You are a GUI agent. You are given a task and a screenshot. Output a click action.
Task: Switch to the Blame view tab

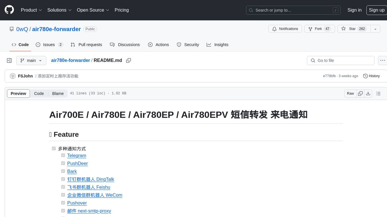(58, 93)
